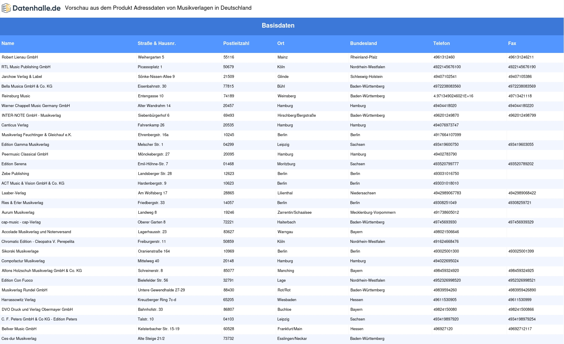Select fax number 496131246211
This screenshot has height=344, width=564.
(521, 57)
